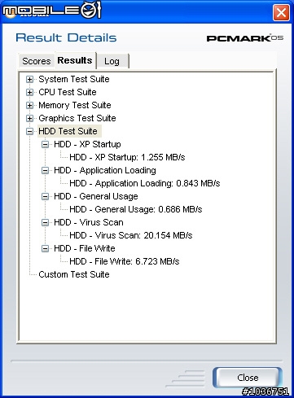294x398 pixels.
Task: Select the XP Startup 1.255 MB/s result
Action: coord(127,157)
